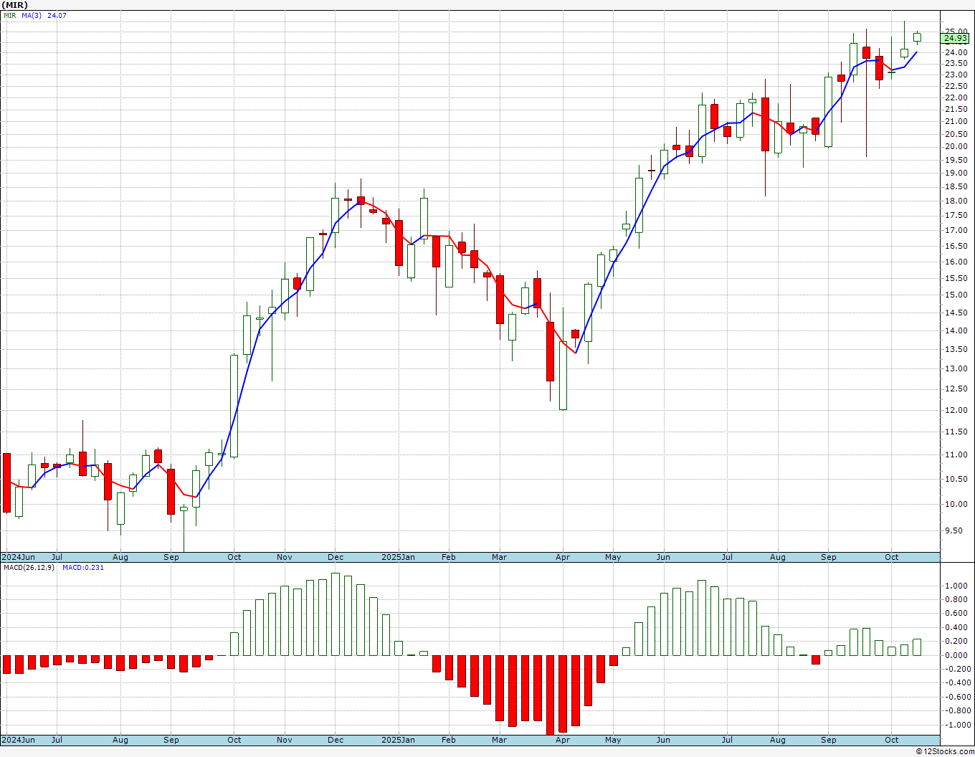Screen dimensions: 975x757
Task: Select the "MACD:0.231" value readout
Action: point(83,568)
